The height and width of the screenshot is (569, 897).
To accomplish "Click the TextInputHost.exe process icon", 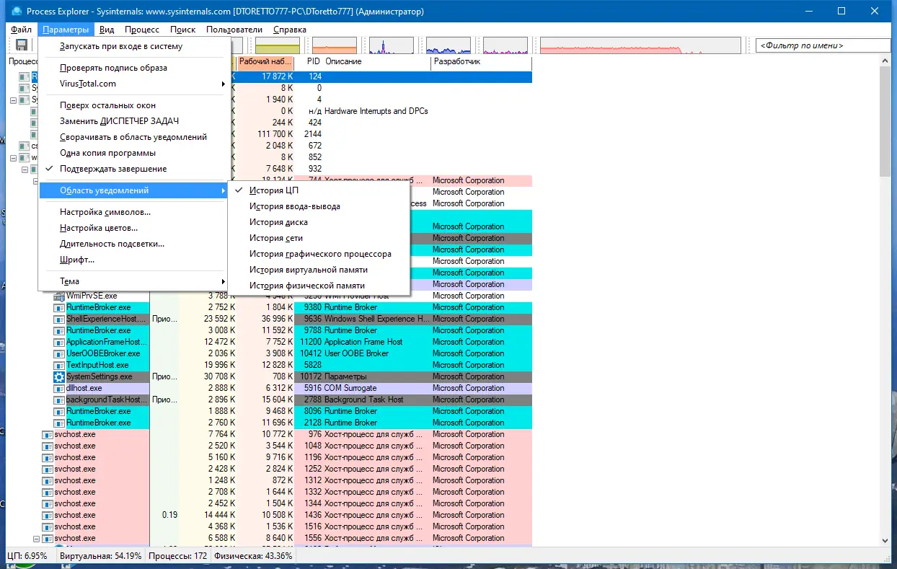I will (59, 365).
